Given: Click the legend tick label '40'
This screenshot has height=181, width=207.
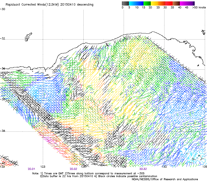Looking at the screenshot, I should tap(180, 8).
